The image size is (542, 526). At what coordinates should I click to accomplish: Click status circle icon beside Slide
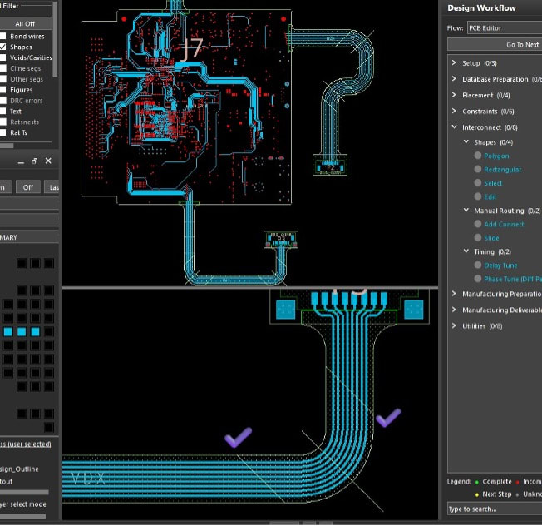tap(478, 238)
